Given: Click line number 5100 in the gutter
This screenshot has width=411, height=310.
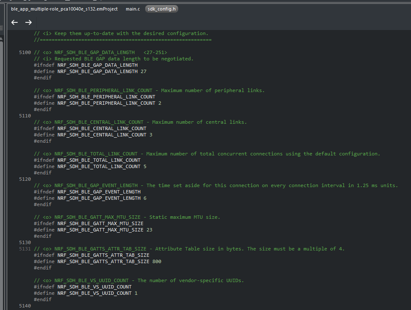Looking at the screenshot, I should 25,52.
